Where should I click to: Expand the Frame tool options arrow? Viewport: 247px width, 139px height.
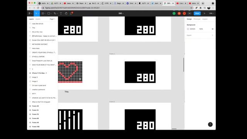coord(45,14)
